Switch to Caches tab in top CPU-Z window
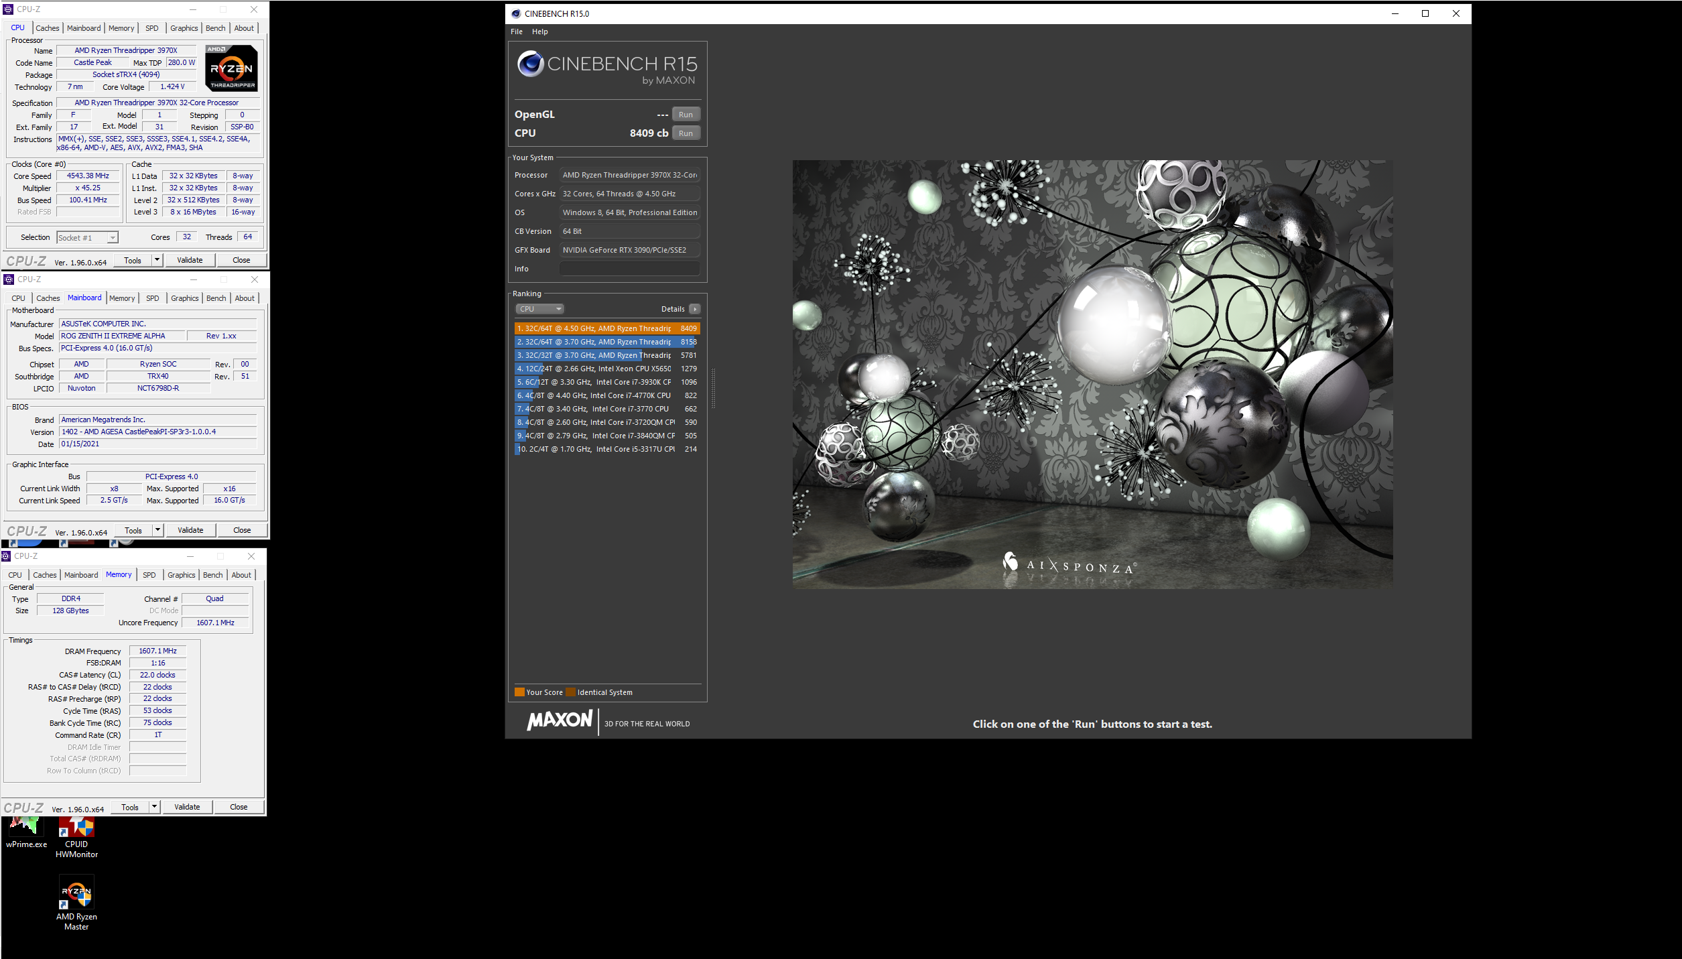This screenshot has height=959, width=1682. 48,28
